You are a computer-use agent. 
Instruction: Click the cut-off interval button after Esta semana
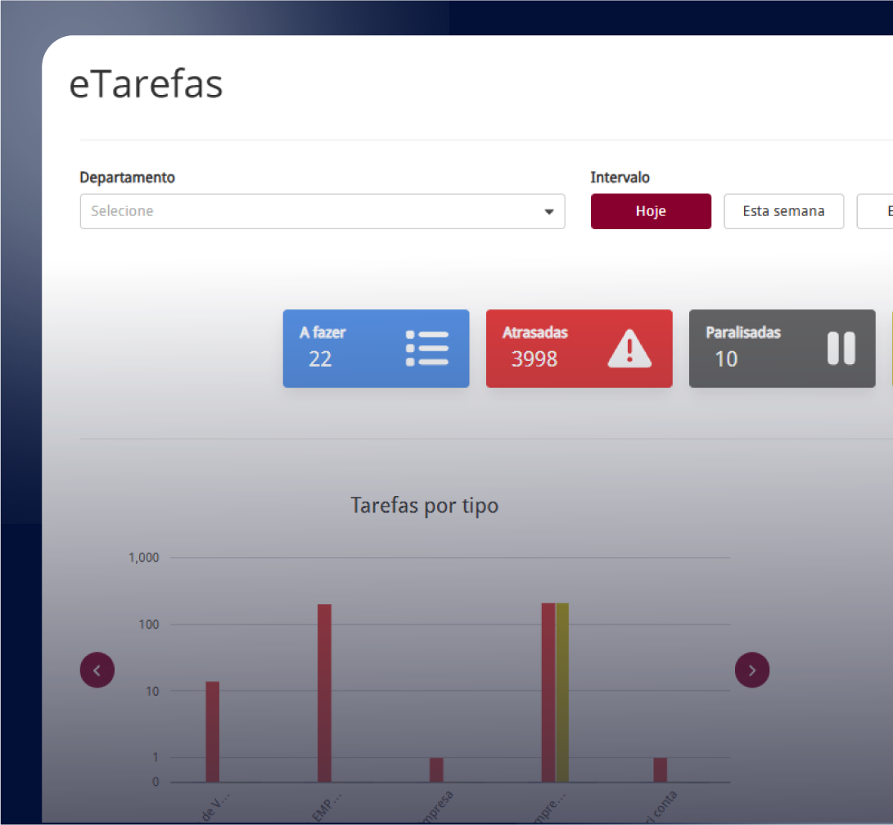[x=876, y=211]
